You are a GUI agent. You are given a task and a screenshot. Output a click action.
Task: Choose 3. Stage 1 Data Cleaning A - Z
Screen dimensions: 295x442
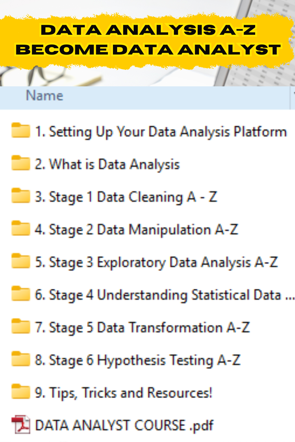pos(126,197)
